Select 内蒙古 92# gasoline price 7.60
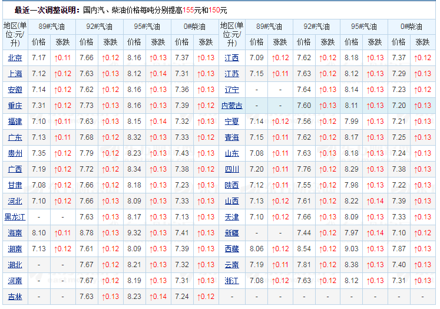 304,106
